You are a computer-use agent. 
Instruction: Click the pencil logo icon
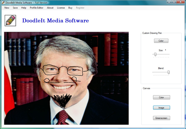[x=10, y=20]
